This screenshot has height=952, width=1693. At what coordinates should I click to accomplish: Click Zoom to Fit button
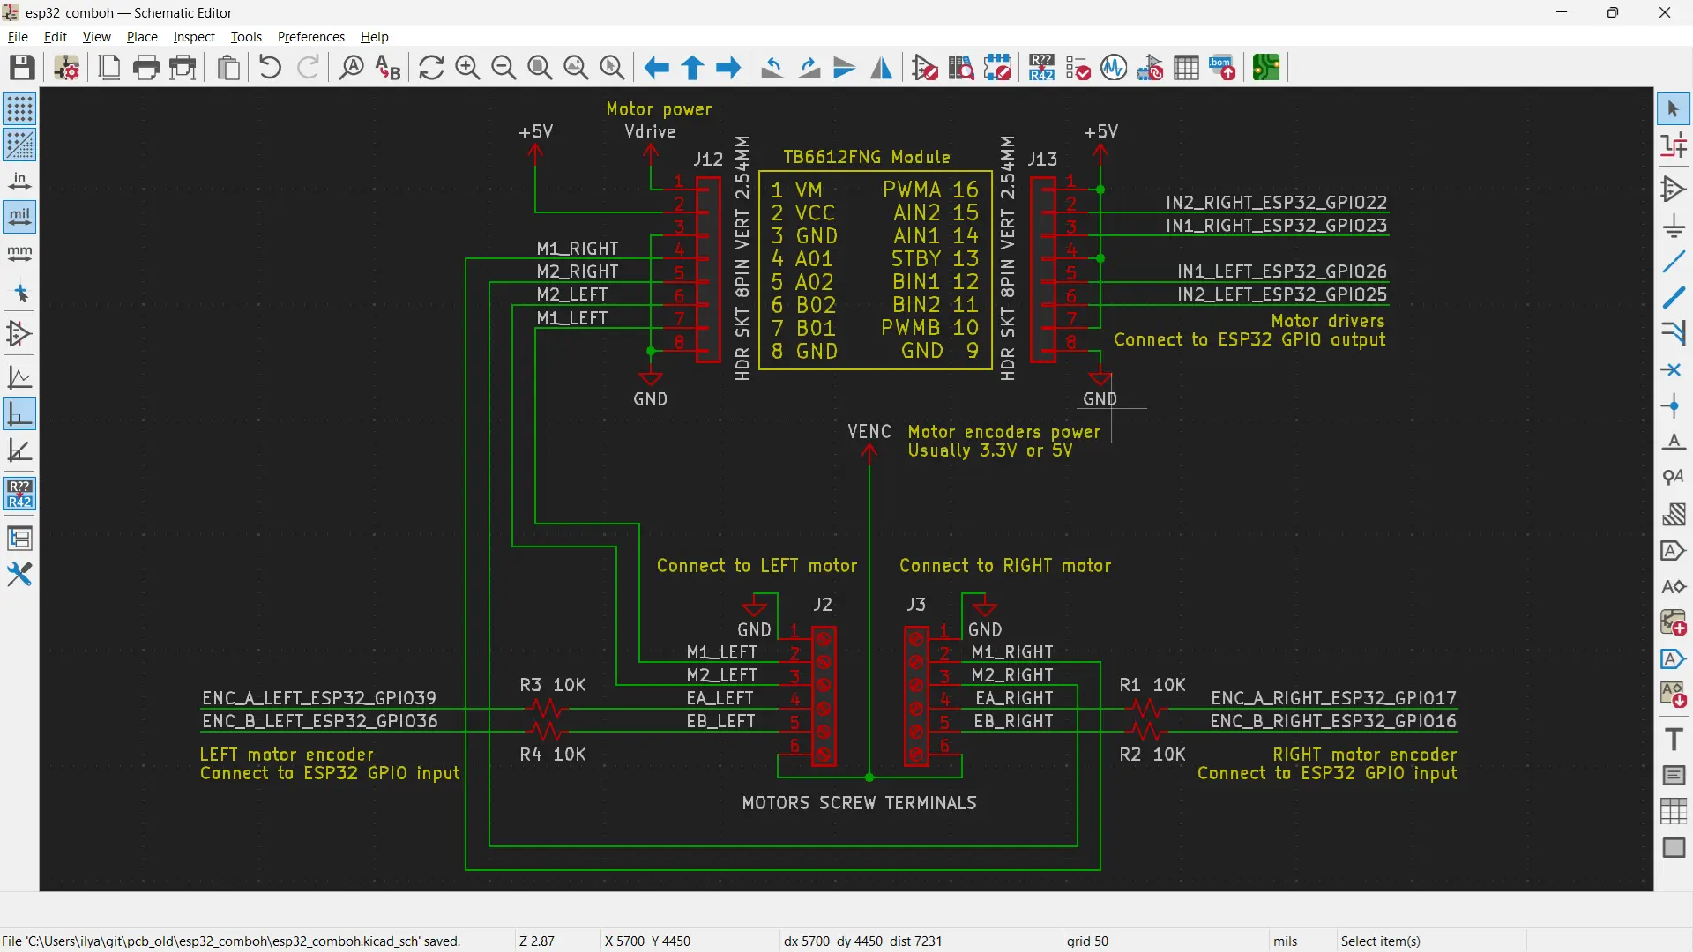pyautogui.click(x=540, y=68)
